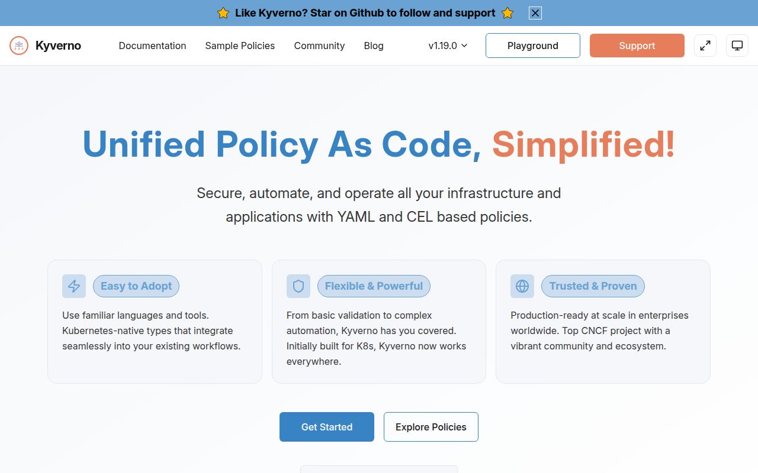Toggle fullscreen with the expand arrows icon
The width and height of the screenshot is (758, 473).
click(705, 46)
